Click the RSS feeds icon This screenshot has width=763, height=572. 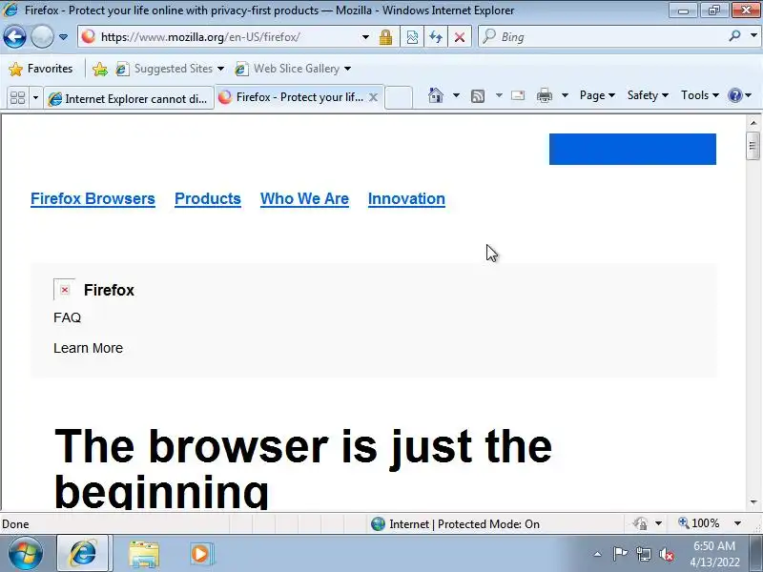(478, 96)
